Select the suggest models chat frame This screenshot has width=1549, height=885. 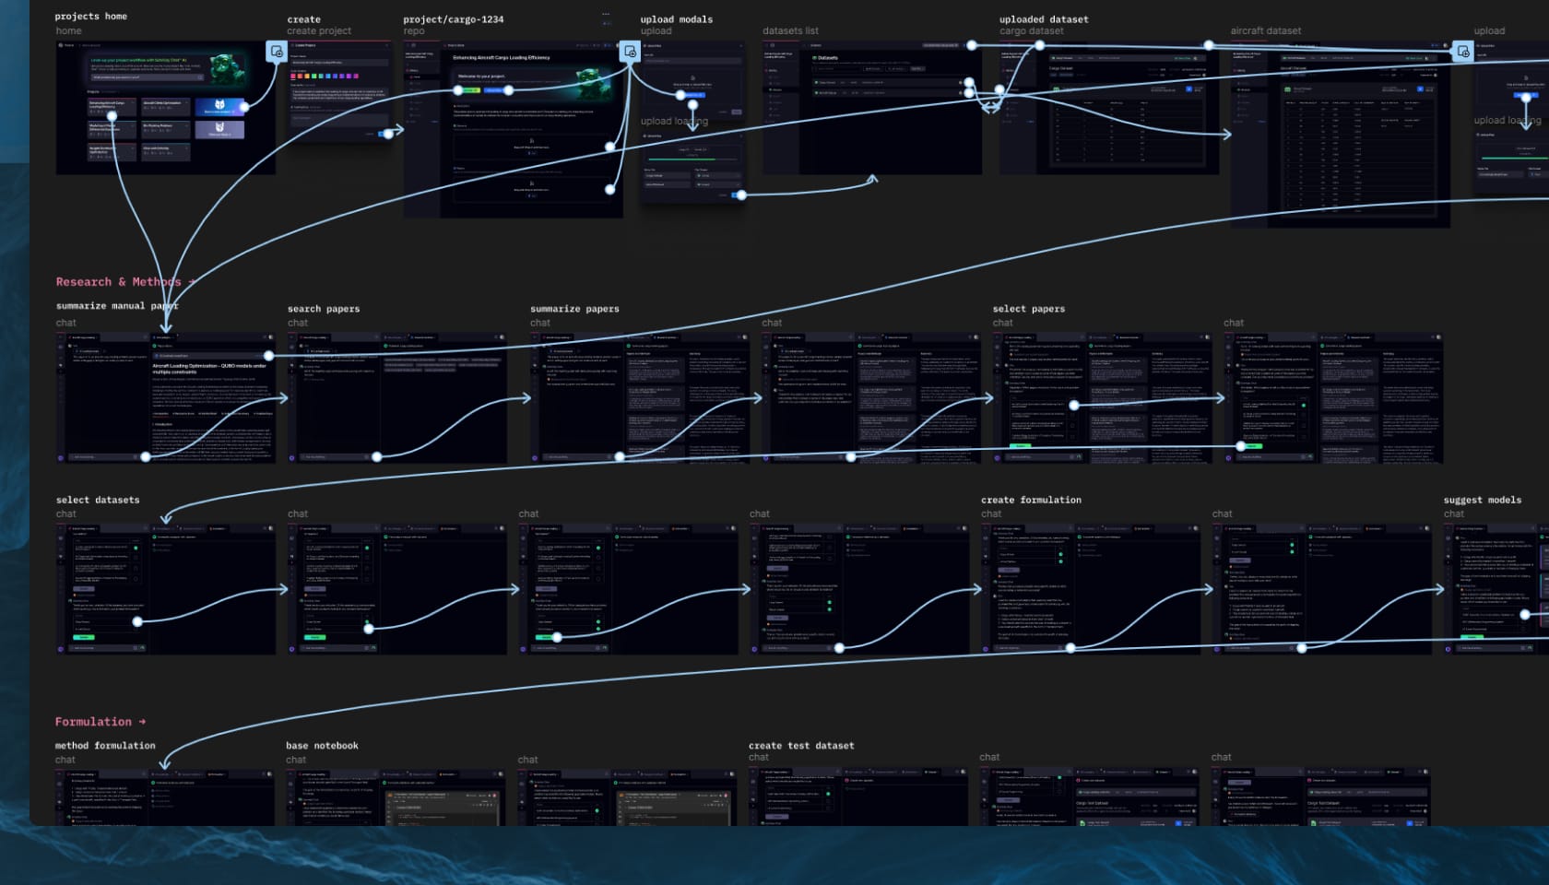(1496, 590)
